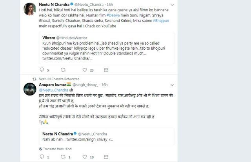Open quoted tweet 'Nahi ab nahi !'
The width and height of the screenshot is (251, 162).
tap(107, 137)
